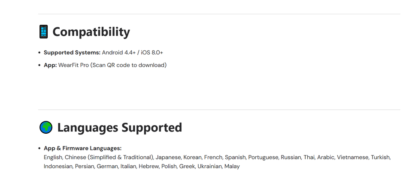Select the Supported Systems label
This screenshot has height=176, width=412.
point(72,53)
